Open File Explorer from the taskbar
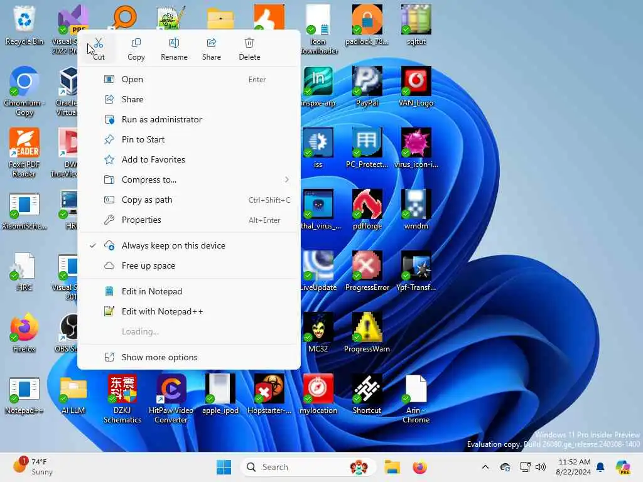Image resolution: width=643 pixels, height=482 pixels. [392, 467]
